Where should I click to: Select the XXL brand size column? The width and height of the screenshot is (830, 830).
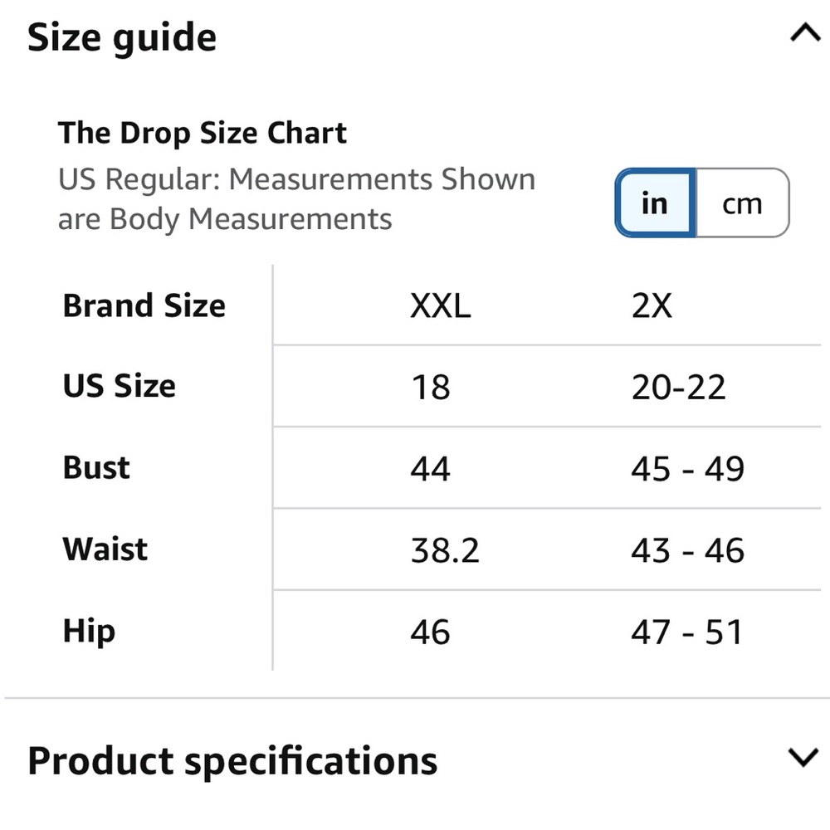pos(441,306)
